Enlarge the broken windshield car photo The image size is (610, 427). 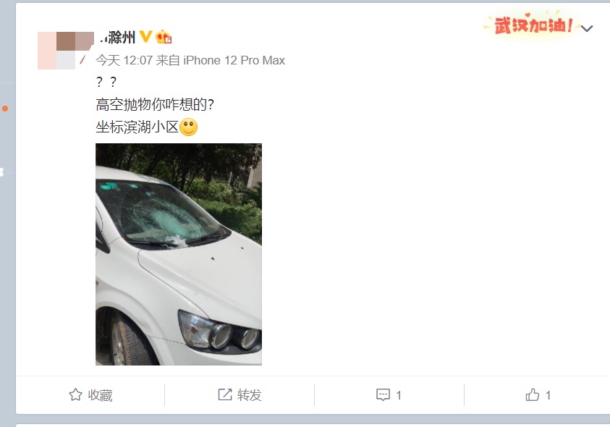point(179,254)
